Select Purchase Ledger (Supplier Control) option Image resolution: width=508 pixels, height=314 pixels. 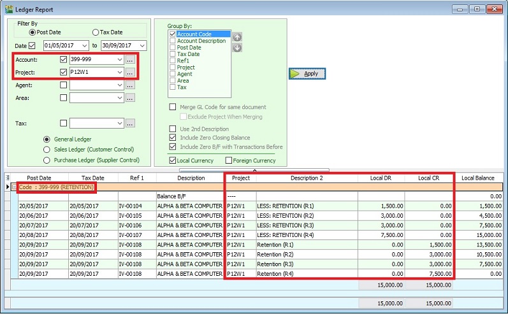pyautogui.click(x=47, y=161)
